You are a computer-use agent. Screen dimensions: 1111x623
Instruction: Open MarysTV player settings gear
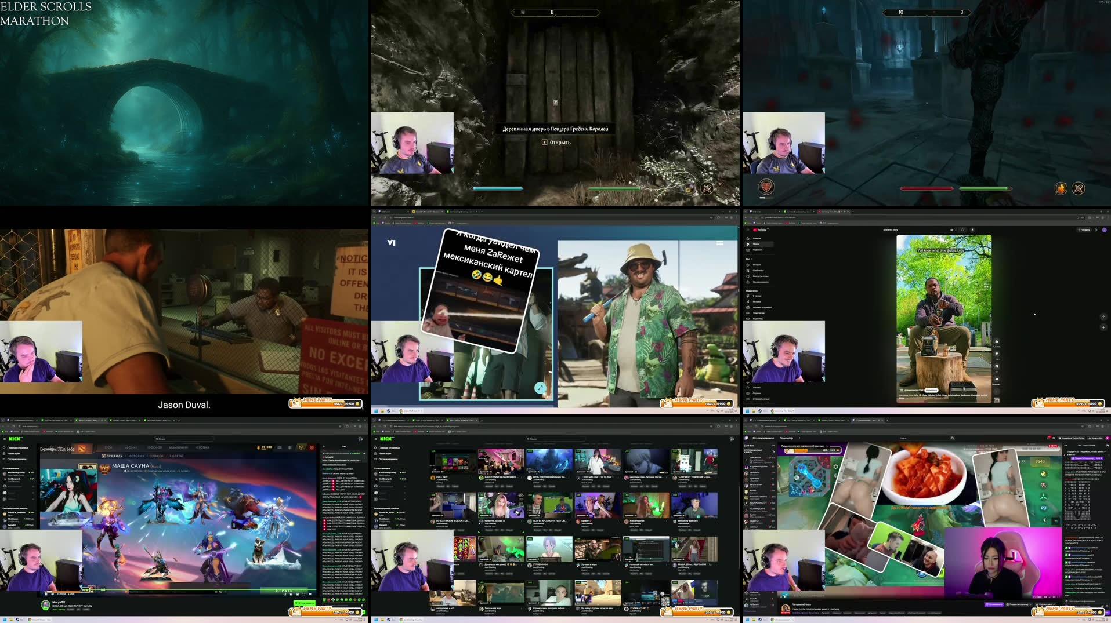(x=310, y=594)
